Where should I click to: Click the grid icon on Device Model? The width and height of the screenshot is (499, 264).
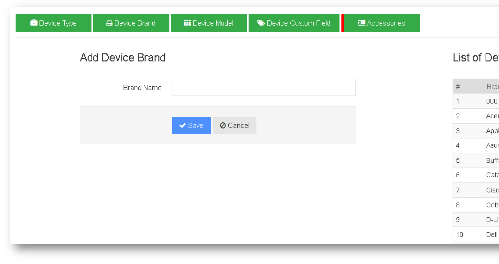coord(187,23)
